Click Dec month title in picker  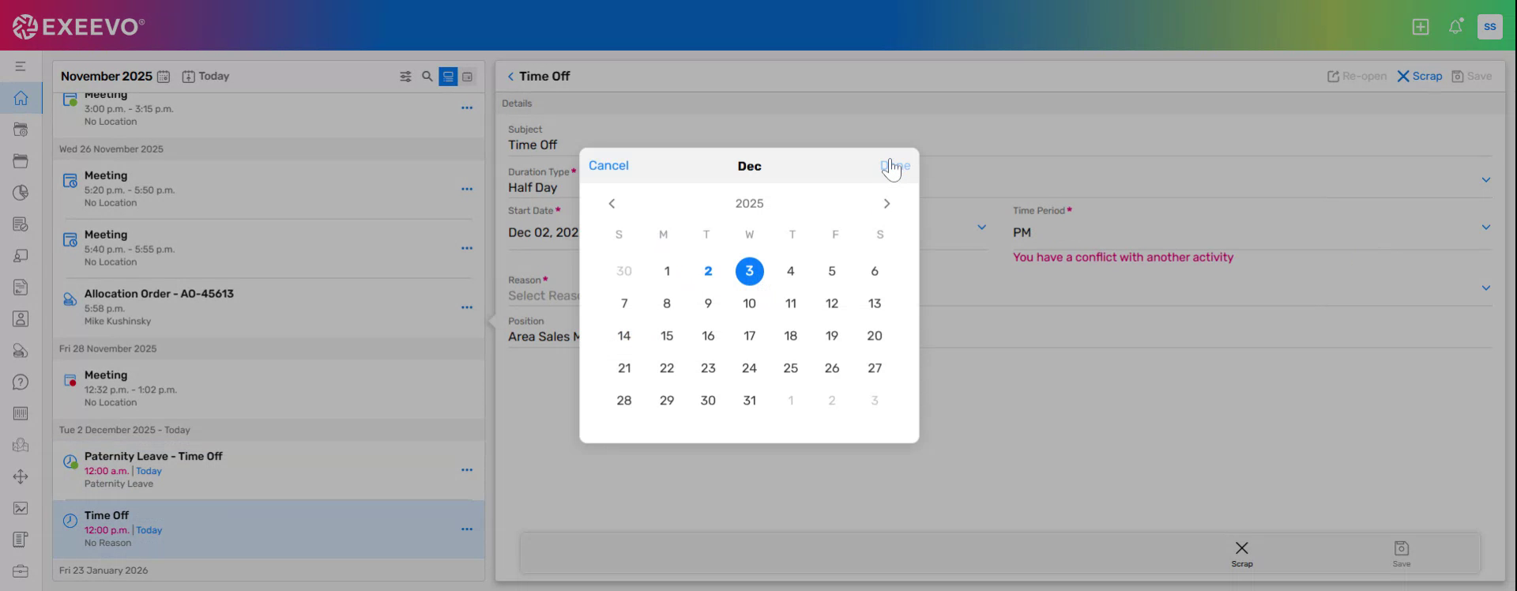click(x=750, y=166)
